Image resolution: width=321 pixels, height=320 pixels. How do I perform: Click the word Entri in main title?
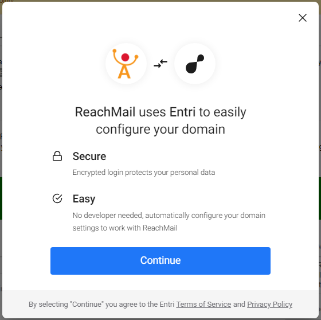(182, 112)
